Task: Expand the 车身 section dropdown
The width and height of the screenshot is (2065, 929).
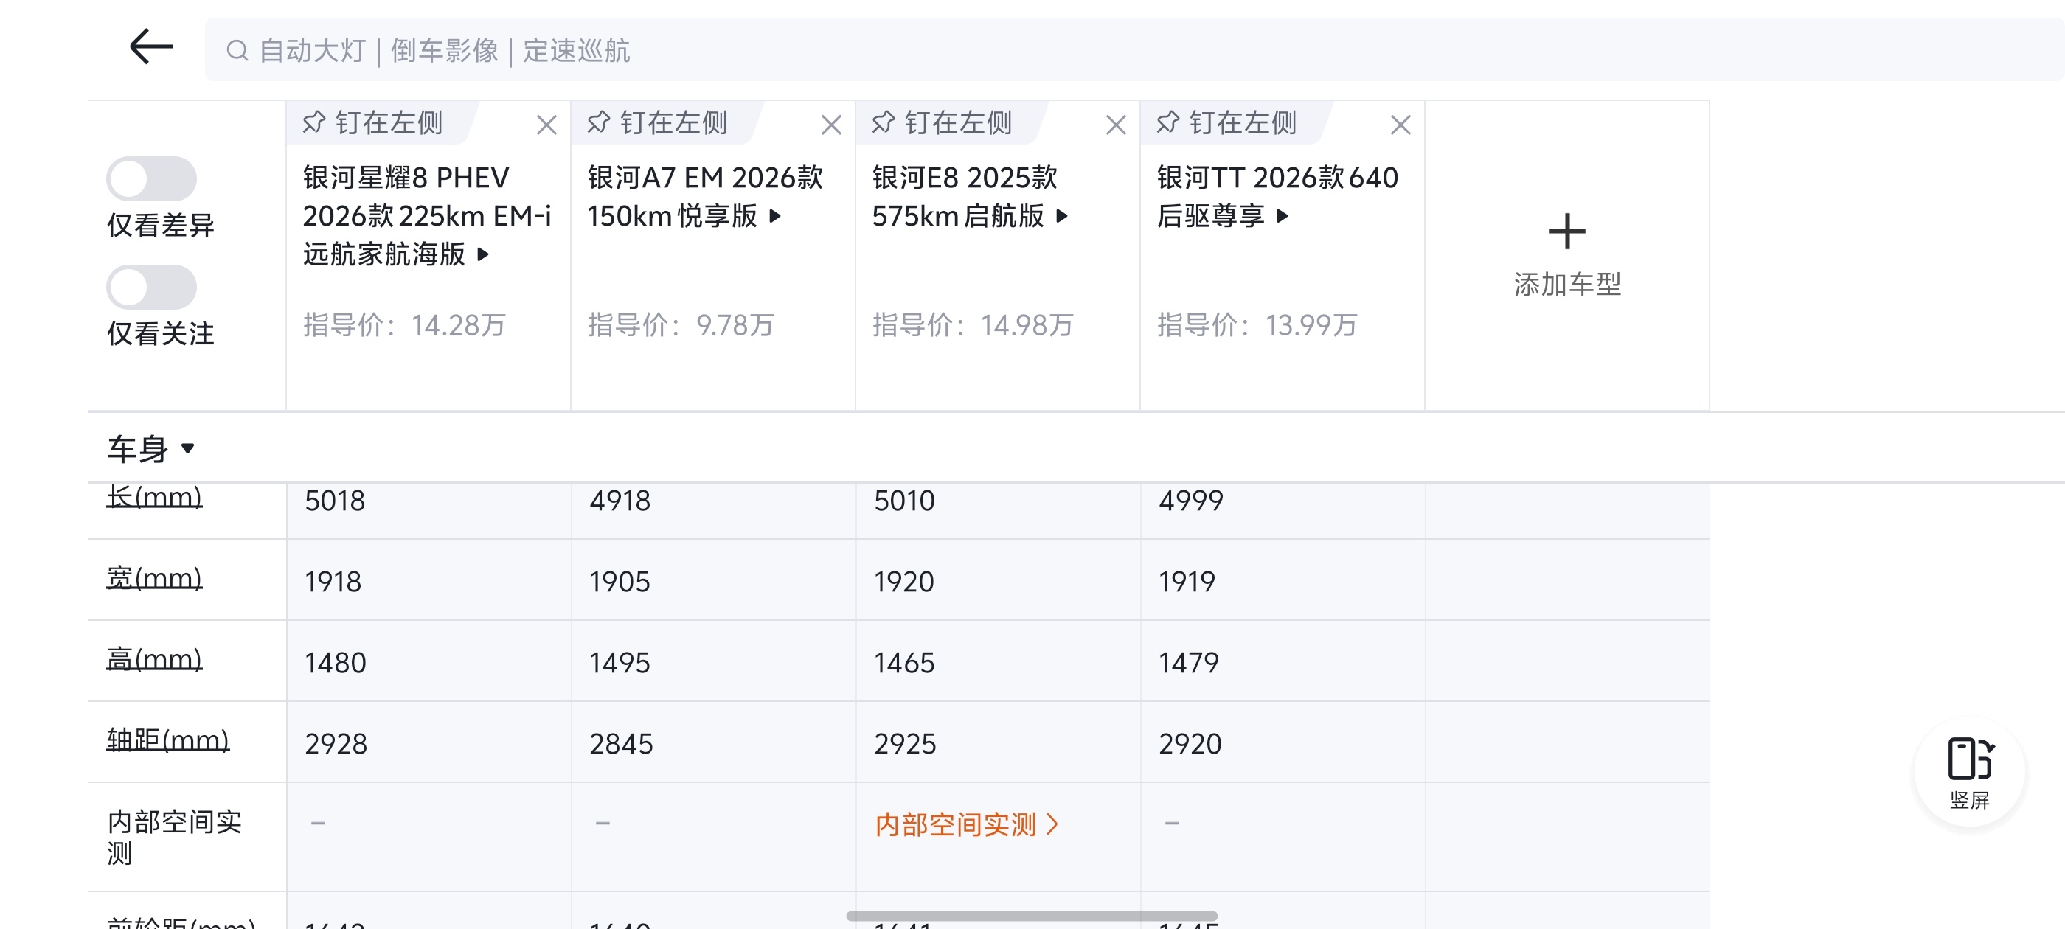Action: pyautogui.click(x=151, y=449)
